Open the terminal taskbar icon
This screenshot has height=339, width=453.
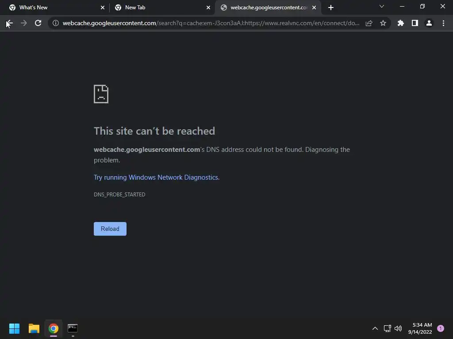coord(73,328)
